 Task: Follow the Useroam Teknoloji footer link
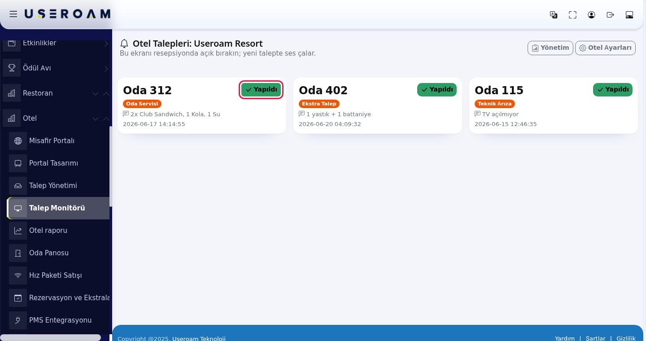pos(199,339)
